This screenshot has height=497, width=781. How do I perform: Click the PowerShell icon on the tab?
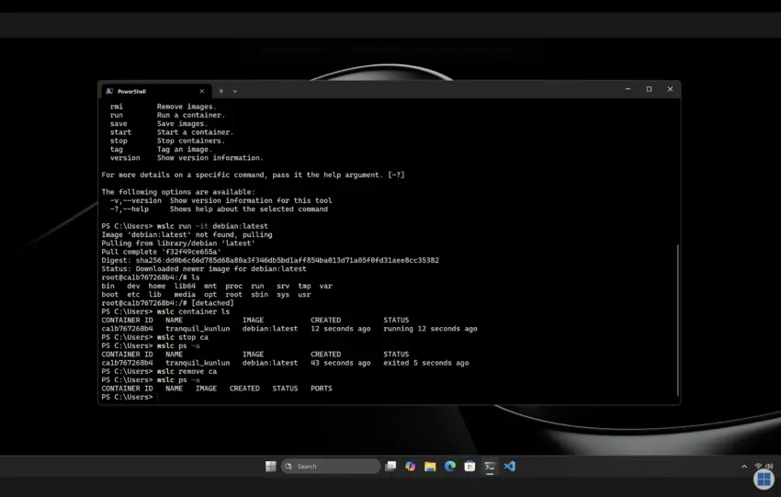109,91
